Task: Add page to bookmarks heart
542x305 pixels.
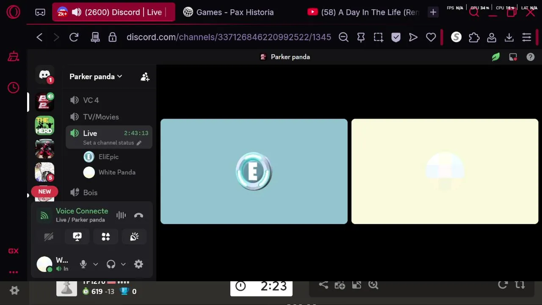Action: [431, 37]
